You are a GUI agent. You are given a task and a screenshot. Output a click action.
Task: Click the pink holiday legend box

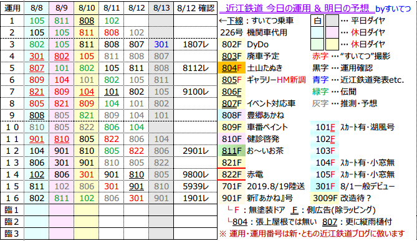click(x=332, y=32)
